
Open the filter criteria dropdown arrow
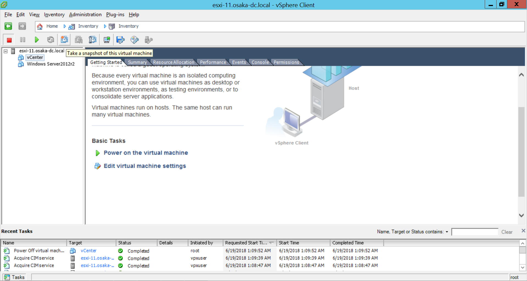[447, 232]
